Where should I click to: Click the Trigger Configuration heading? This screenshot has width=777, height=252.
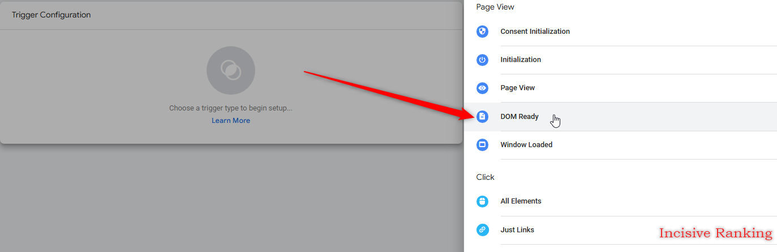pyautogui.click(x=51, y=15)
